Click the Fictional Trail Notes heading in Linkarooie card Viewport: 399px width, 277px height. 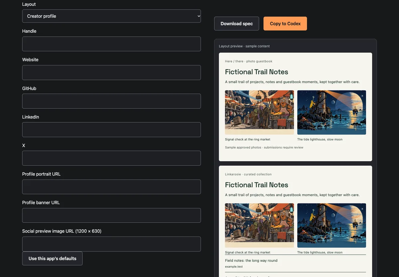[x=256, y=185]
